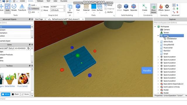Click the Separate button
187x105 pixels.
(134, 8)
